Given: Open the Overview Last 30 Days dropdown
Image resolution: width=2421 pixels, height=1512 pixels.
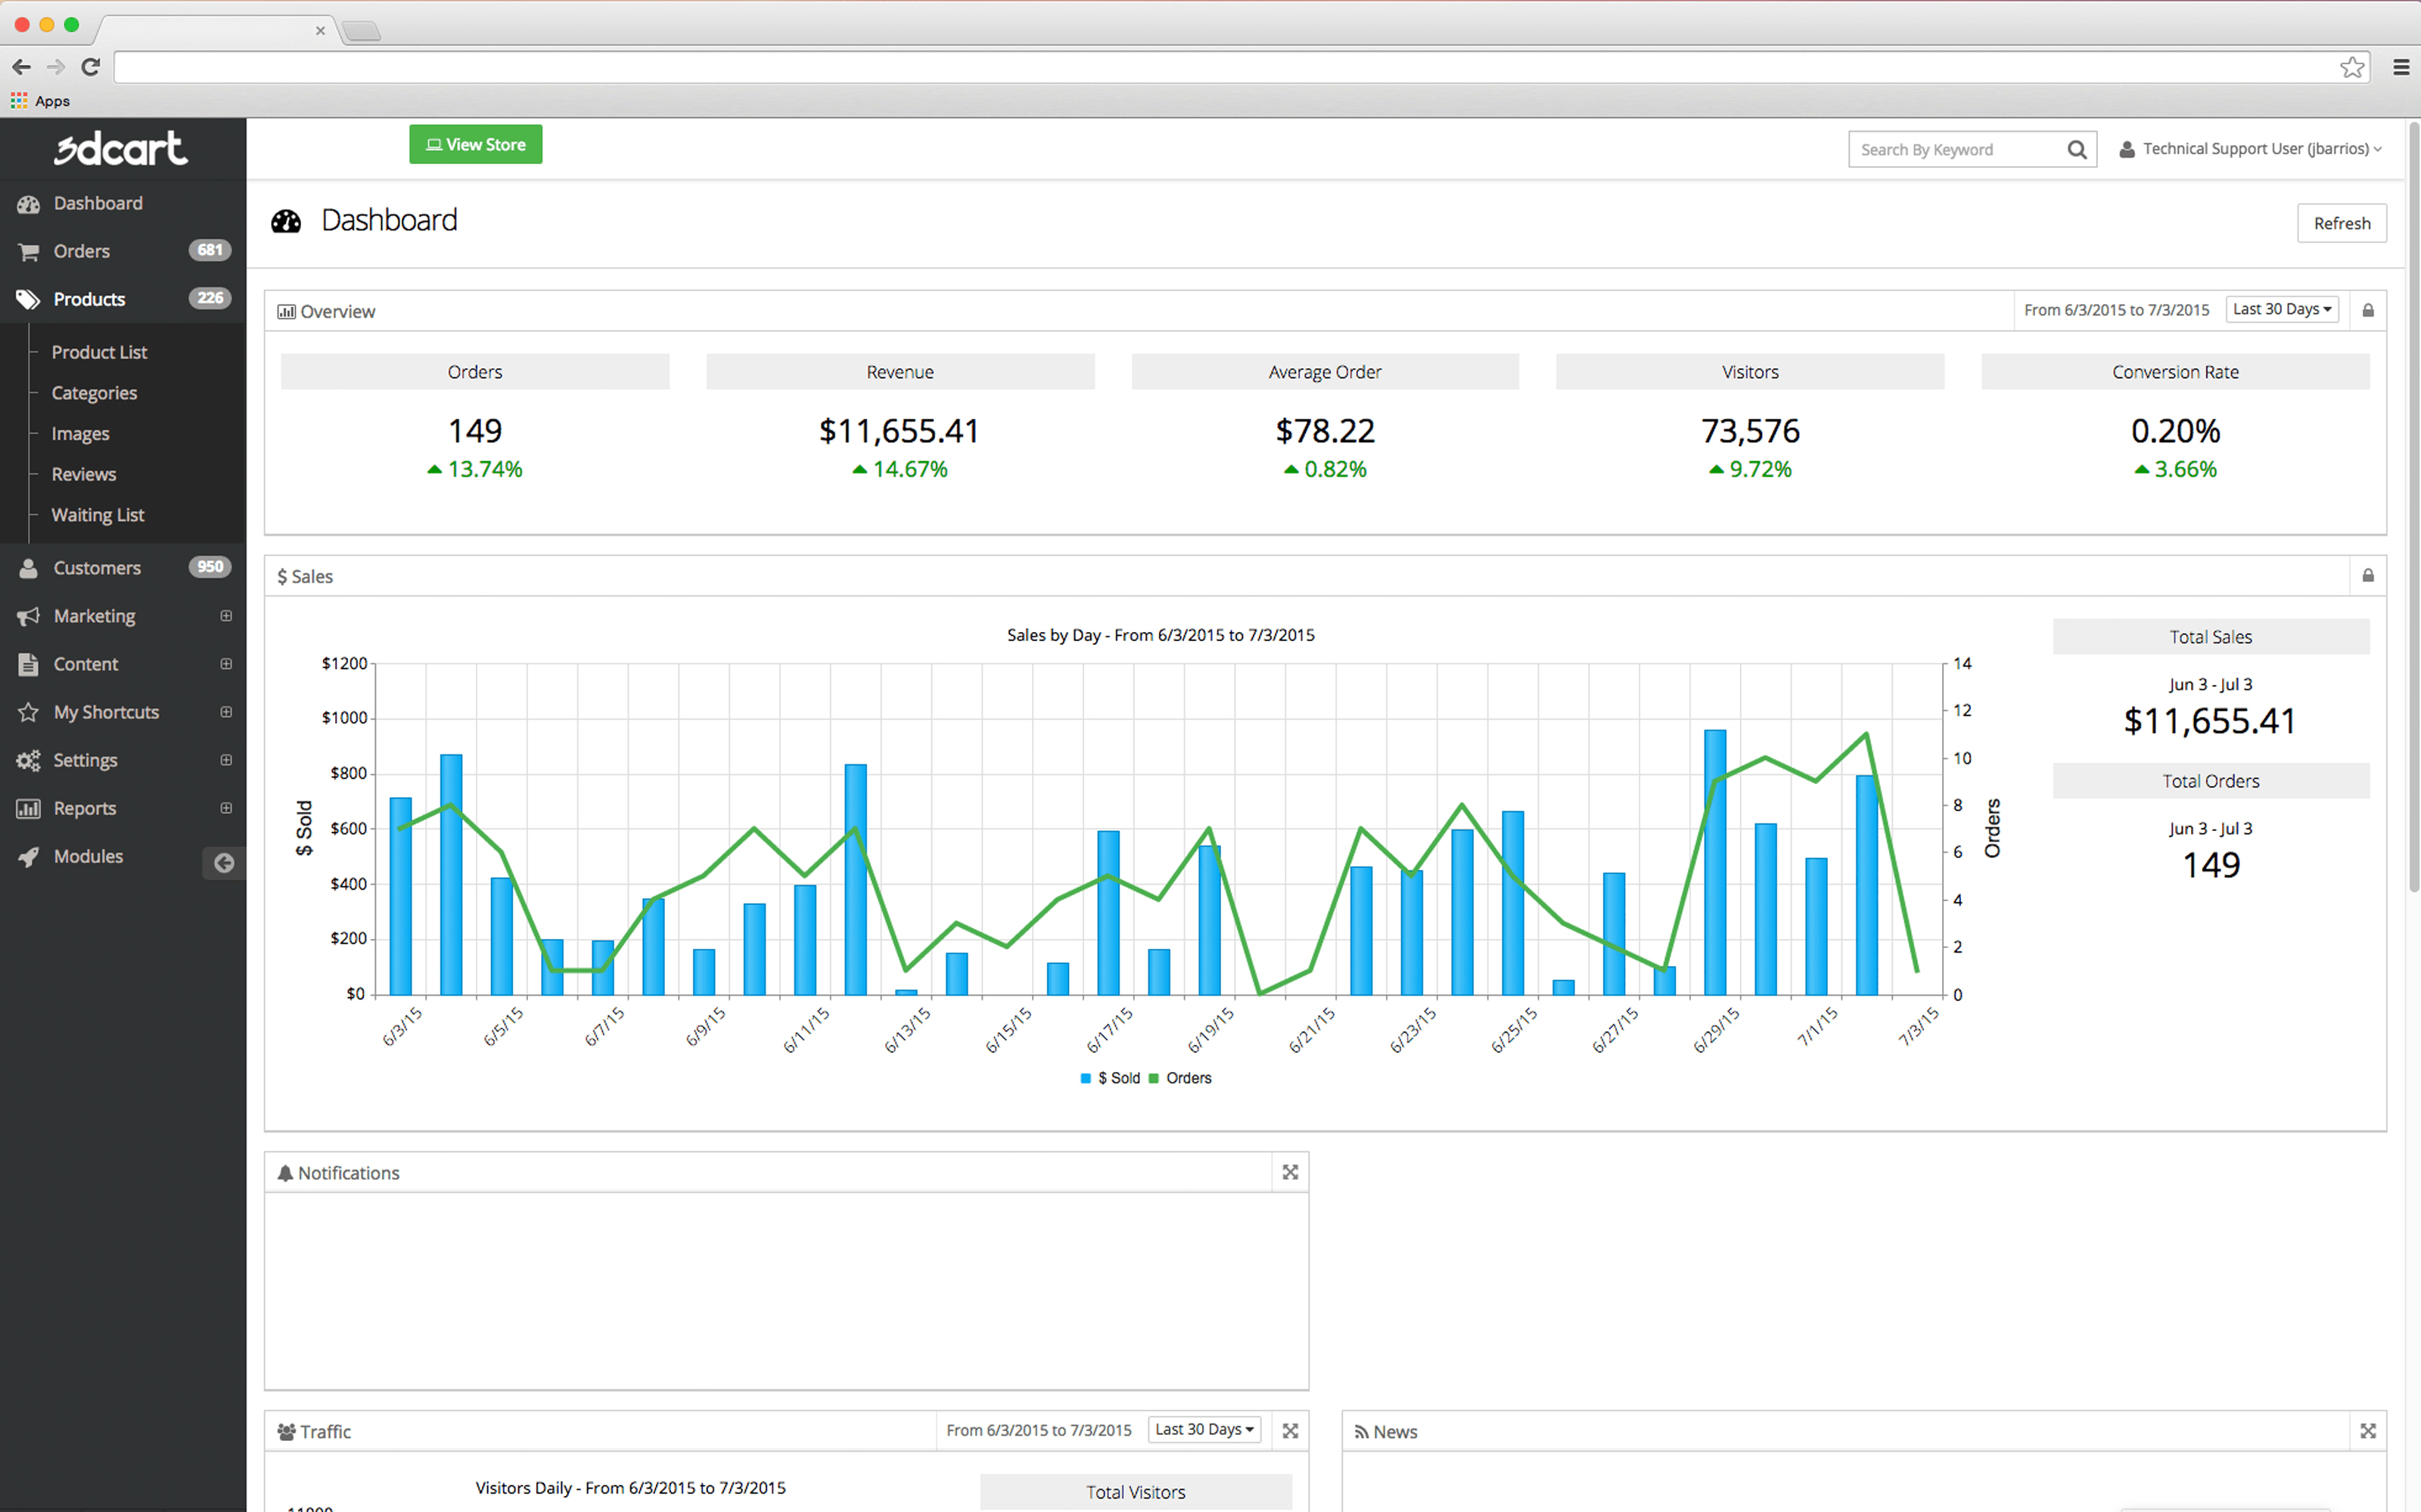Looking at the screenshot, I should pos(2281,310).
